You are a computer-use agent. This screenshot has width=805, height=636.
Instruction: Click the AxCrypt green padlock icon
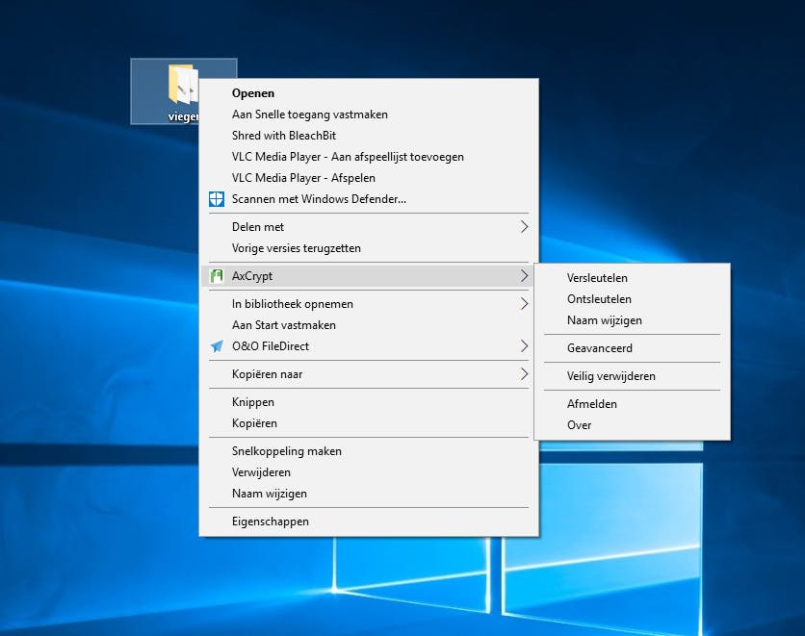coord(217,276)
